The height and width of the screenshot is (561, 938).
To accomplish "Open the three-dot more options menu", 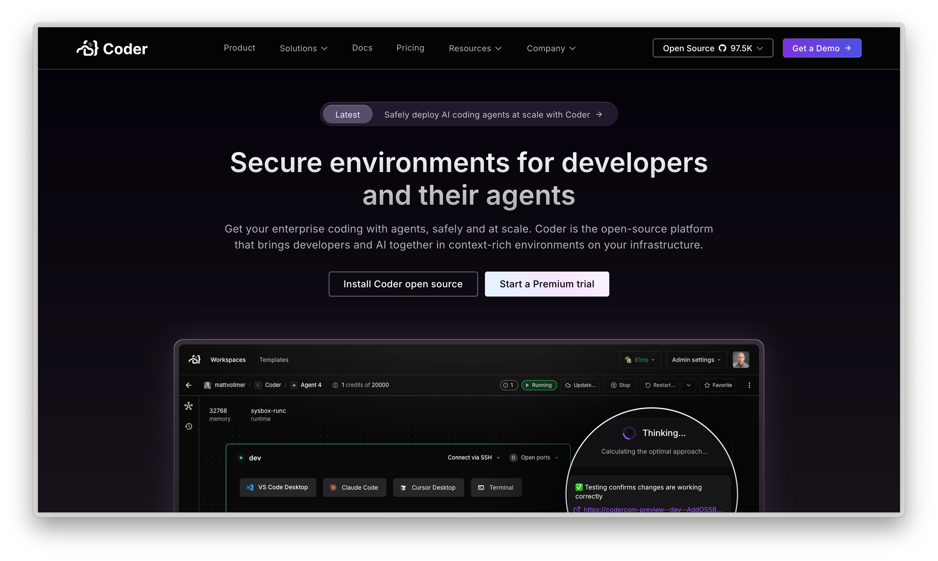I will click(749, 385).
